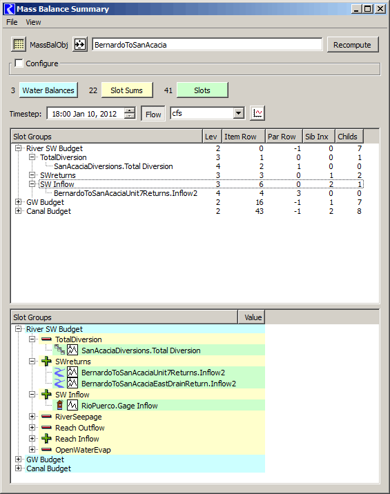Click the series icon beside RioPuerco.Gage Inflow
390x494 pixels.
click(72, 405)
